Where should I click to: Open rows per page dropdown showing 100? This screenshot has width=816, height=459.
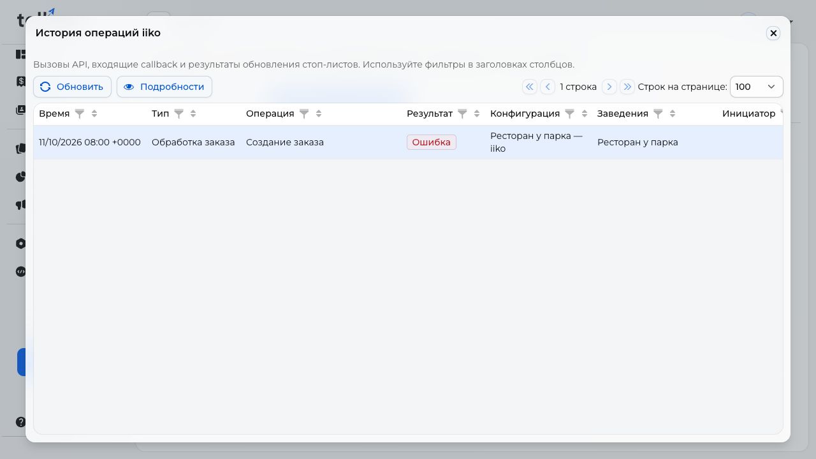(x=756, y=87)
